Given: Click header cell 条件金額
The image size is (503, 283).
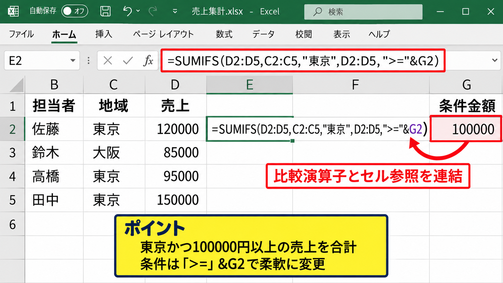Looking at the screenshot, I should [466, 106].
